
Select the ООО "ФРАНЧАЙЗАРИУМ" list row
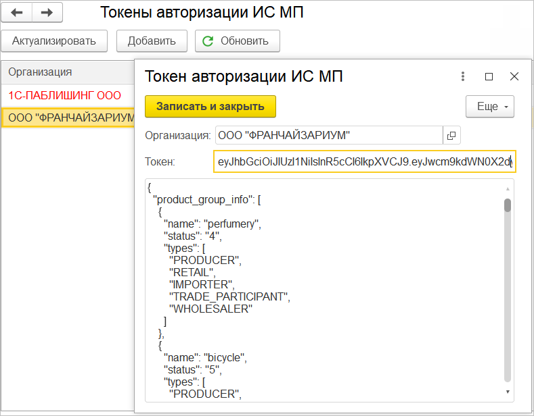pyautogui.click(x=68, y=118)
